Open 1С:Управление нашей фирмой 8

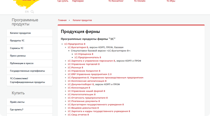(86, 91)
